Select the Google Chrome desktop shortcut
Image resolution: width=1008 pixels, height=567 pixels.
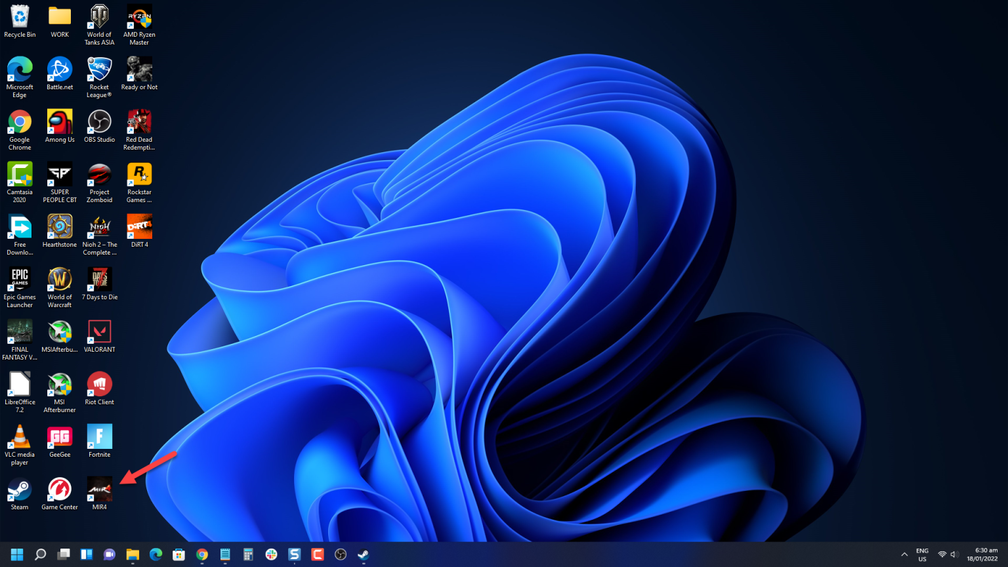[20, 130]
